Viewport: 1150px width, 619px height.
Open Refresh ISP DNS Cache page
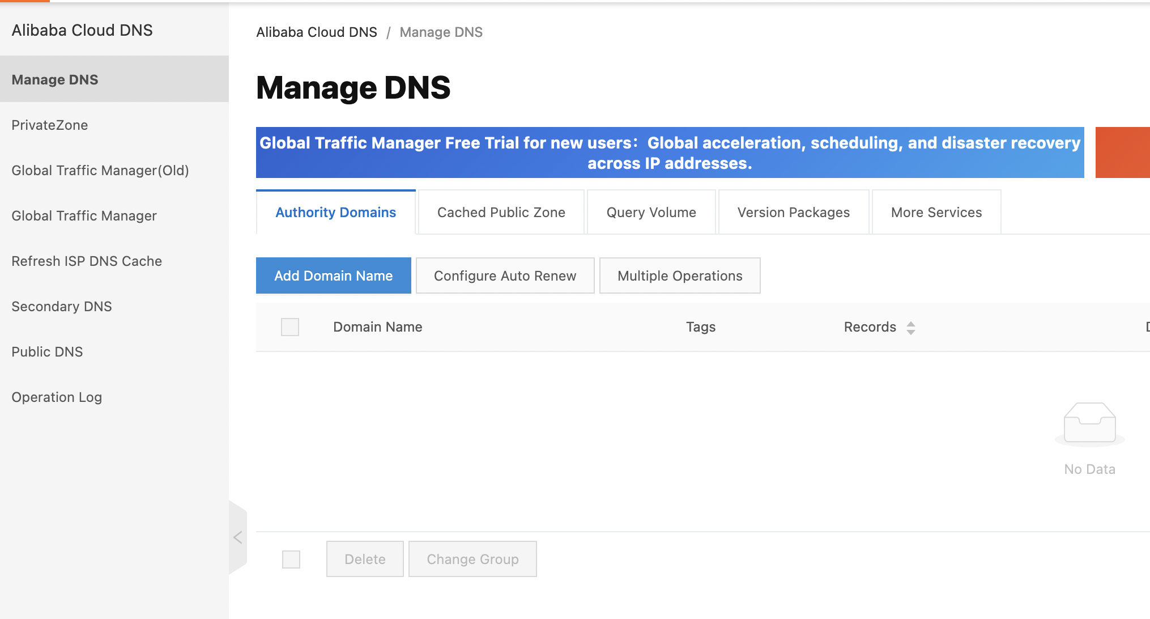pyautogui.click(x=114, y=261)
